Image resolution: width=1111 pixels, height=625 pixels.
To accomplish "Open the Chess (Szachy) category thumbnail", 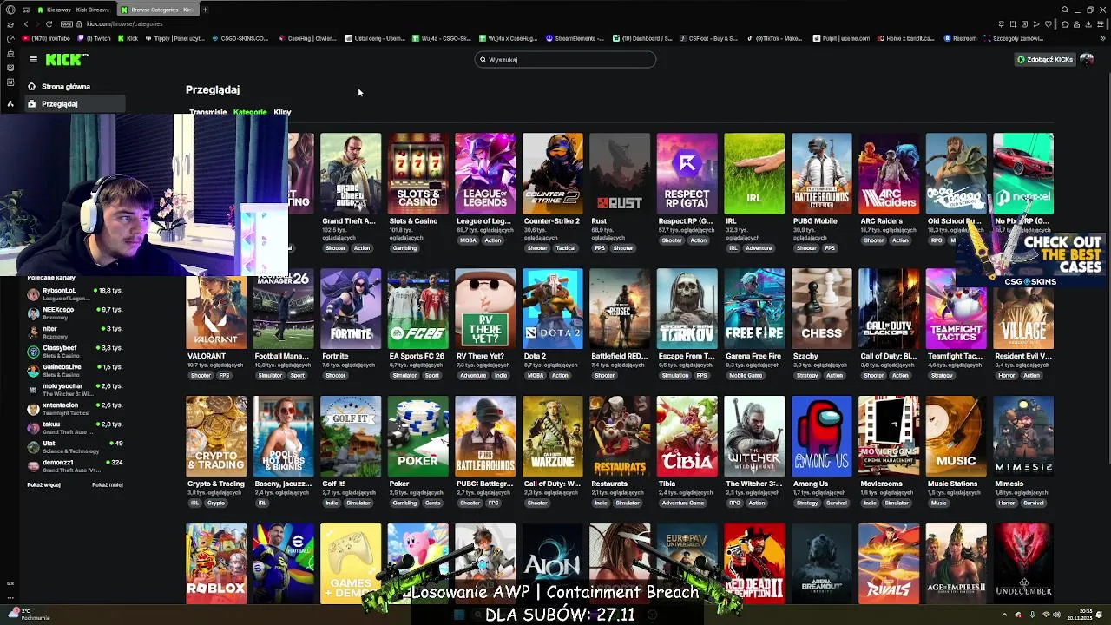I will (821, 309).
